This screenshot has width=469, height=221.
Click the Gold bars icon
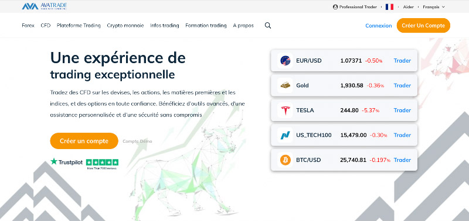click(285, 85)
